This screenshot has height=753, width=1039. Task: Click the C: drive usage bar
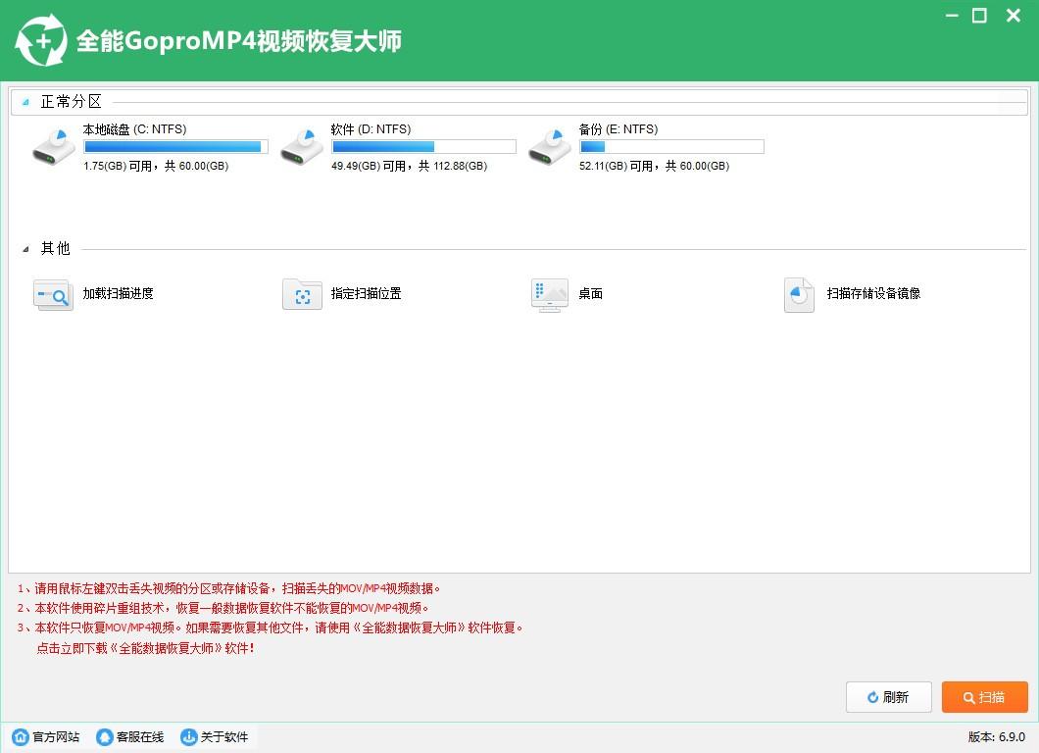tap(175, 146)
